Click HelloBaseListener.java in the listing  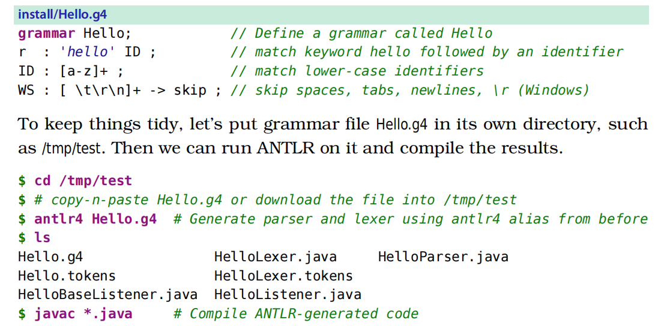pyautogui.click(x=107, y=295)
